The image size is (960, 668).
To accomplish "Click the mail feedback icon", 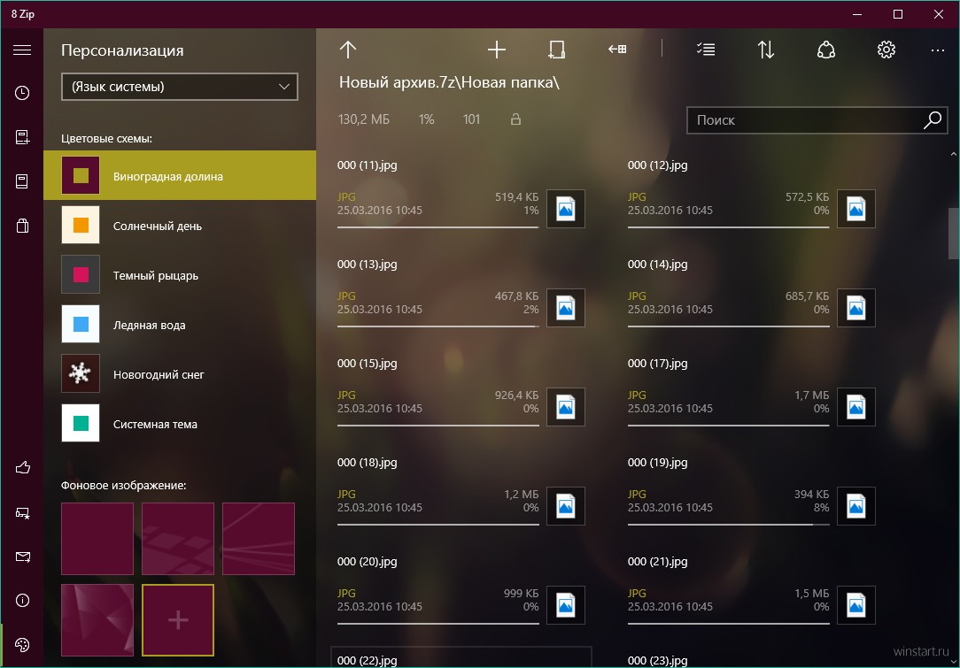I will [x=22, y=557].
